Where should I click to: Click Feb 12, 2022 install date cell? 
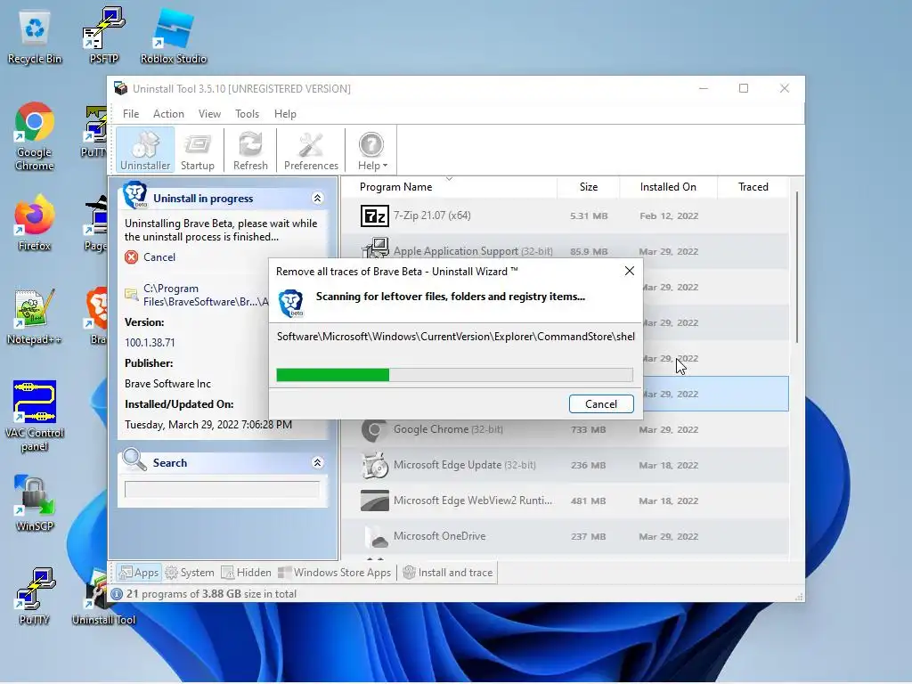point(668,216)
